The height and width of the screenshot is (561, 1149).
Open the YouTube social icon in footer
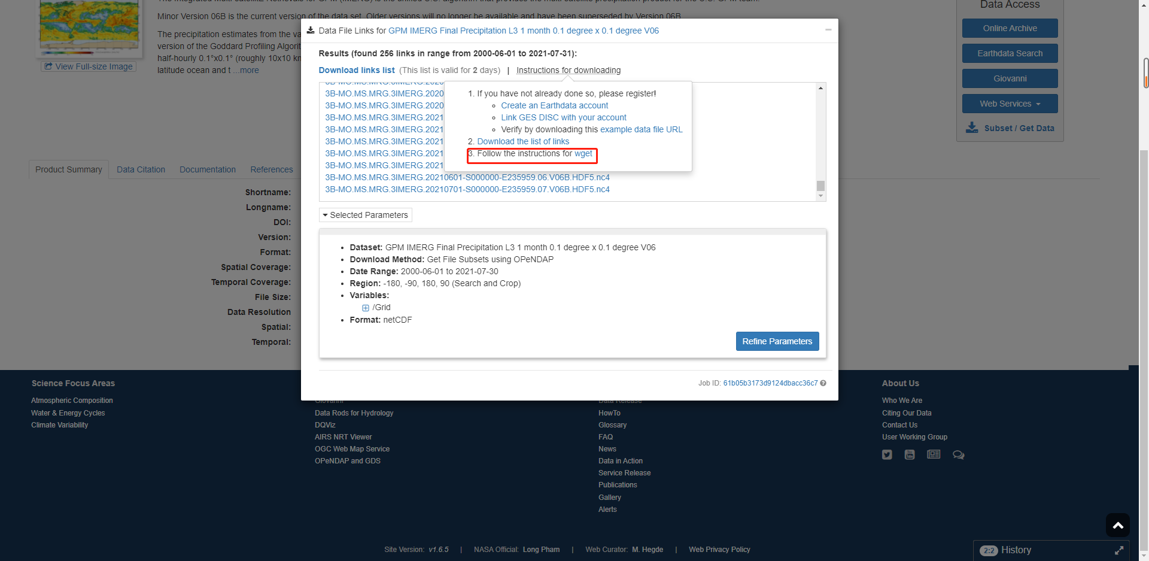[910, 454]
